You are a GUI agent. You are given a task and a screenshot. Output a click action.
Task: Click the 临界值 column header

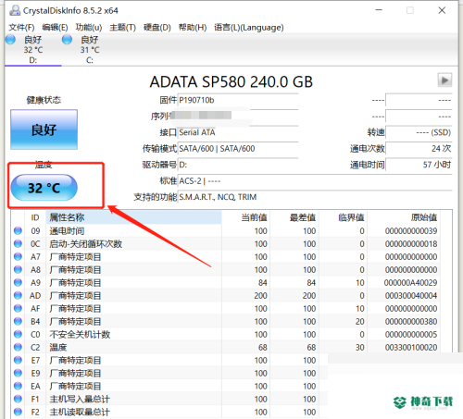pyautogui.click(x=343, y=217)
